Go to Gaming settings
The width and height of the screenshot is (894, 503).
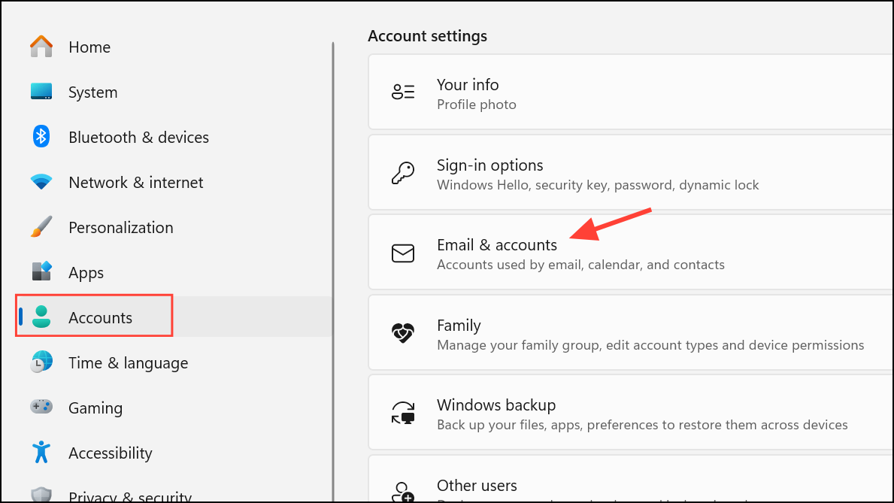point(174,408)
